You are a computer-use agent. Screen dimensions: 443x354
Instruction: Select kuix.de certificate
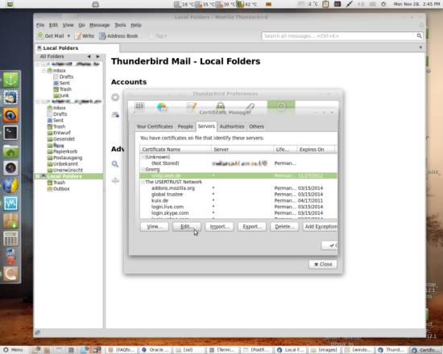(238, 200)
